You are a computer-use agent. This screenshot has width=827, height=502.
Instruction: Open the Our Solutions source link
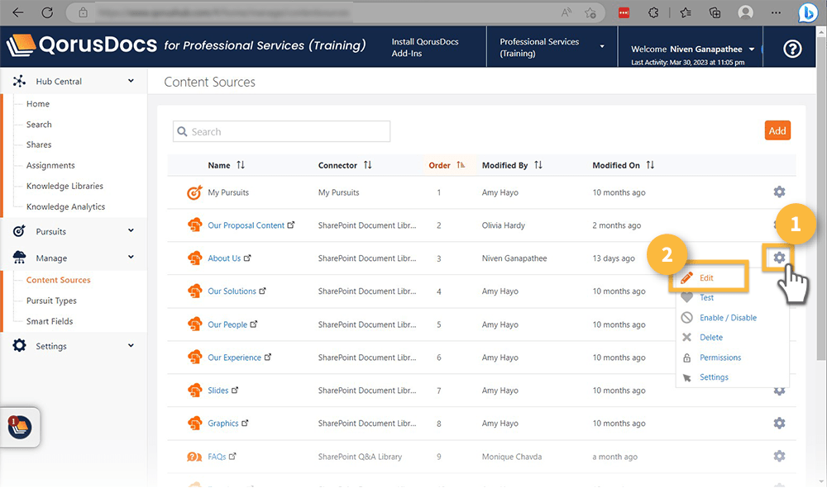point(232,291)
